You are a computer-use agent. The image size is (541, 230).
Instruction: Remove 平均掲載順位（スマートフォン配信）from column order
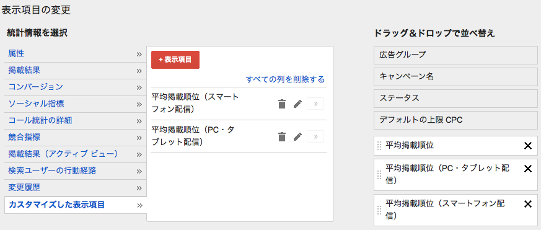click(x=527, y=204)
